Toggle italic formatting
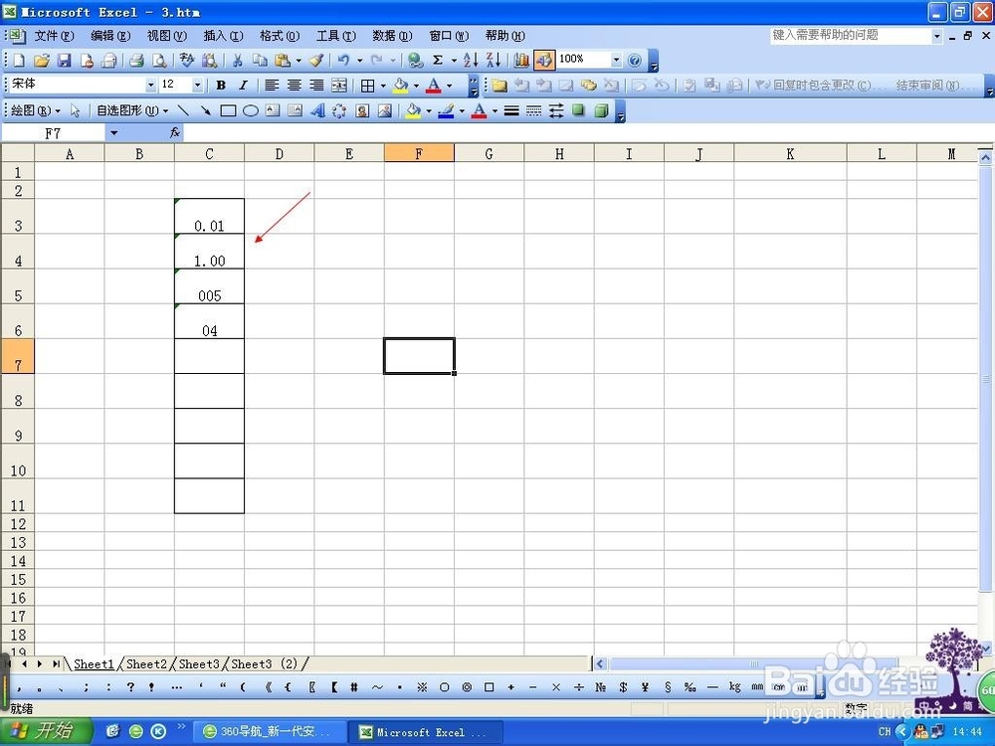This screenshot has width=995, height=746. [x=243, y=85]
